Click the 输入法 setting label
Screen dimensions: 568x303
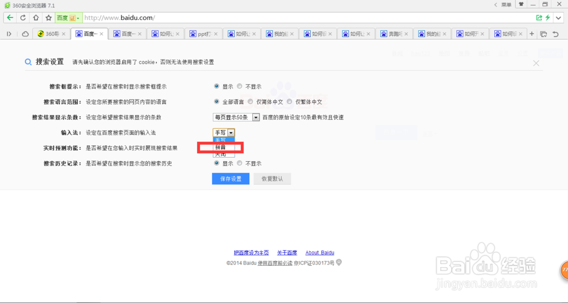coord(72,133)
